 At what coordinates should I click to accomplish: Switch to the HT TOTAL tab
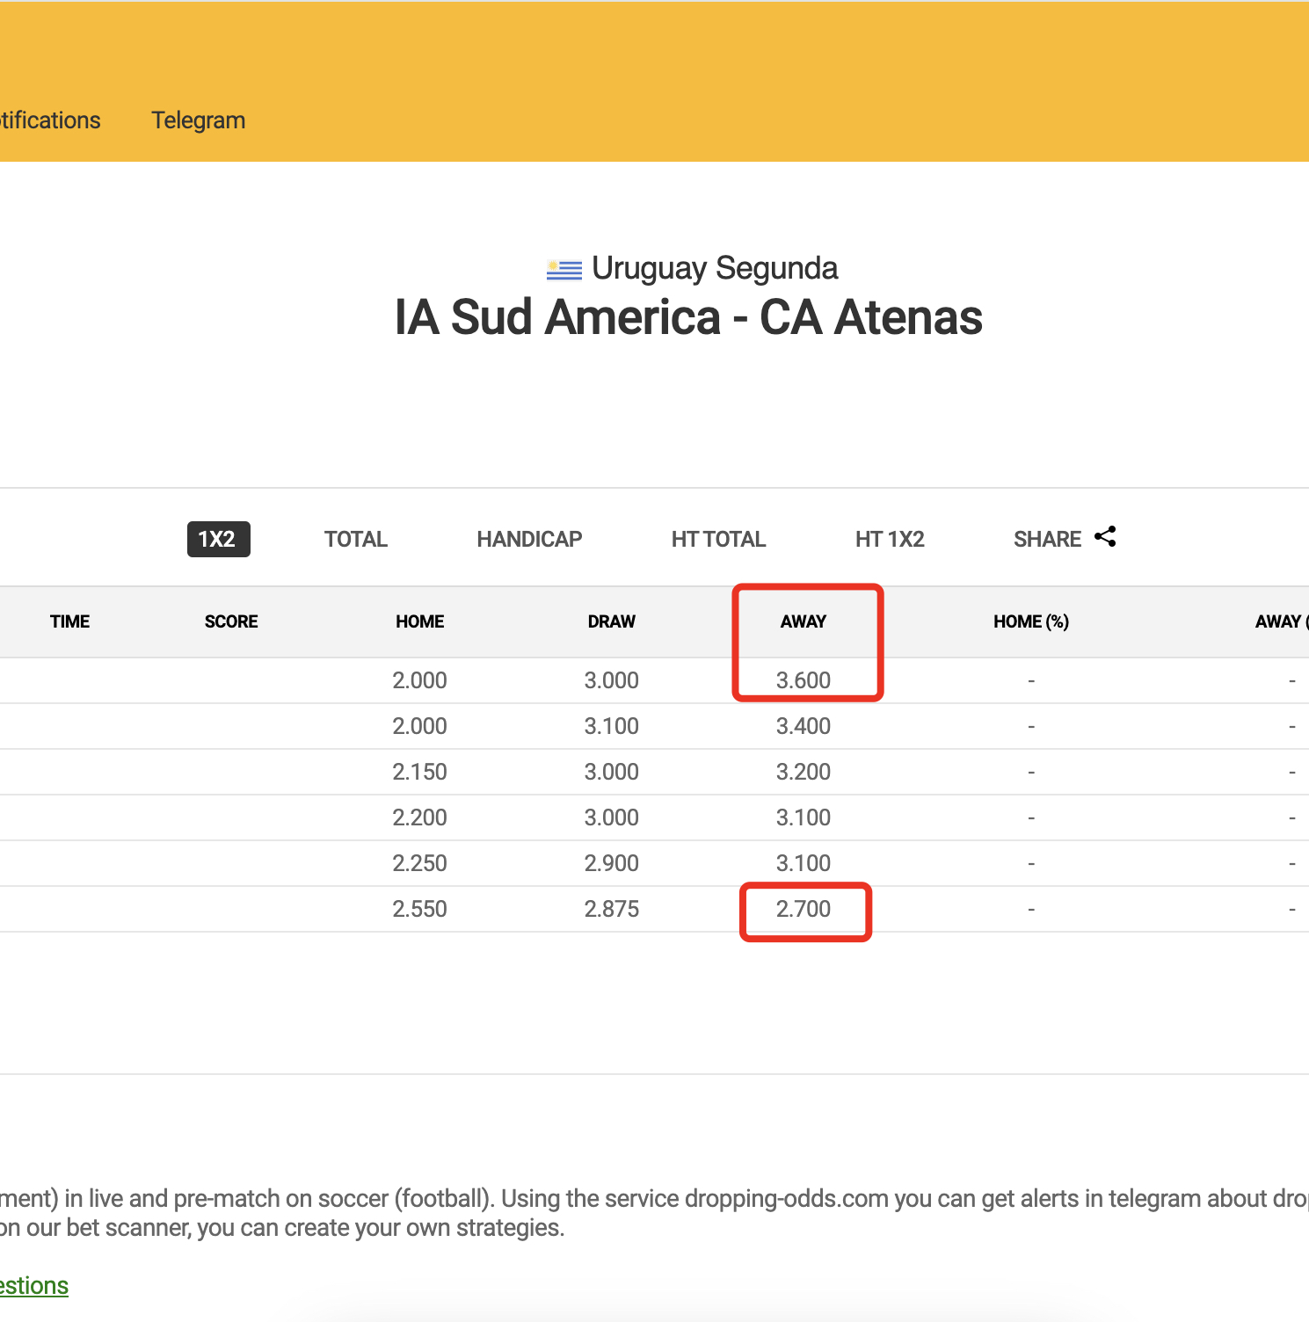(x=718, y=539)
